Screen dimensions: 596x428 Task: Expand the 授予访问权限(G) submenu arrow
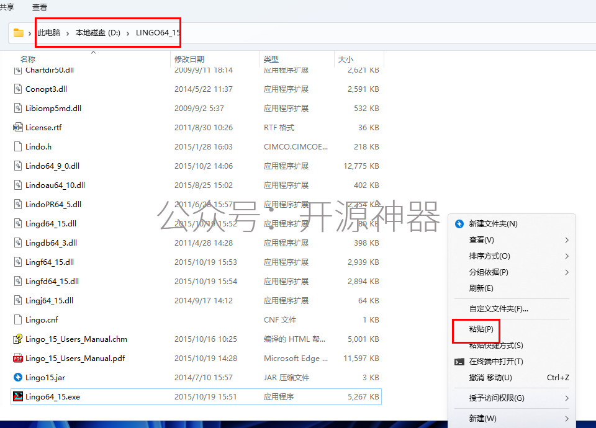[x=567, y=398]
